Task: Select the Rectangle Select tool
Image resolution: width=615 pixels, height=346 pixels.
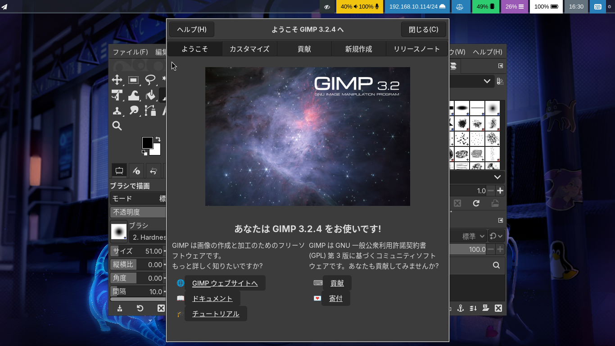Action: 133,80
